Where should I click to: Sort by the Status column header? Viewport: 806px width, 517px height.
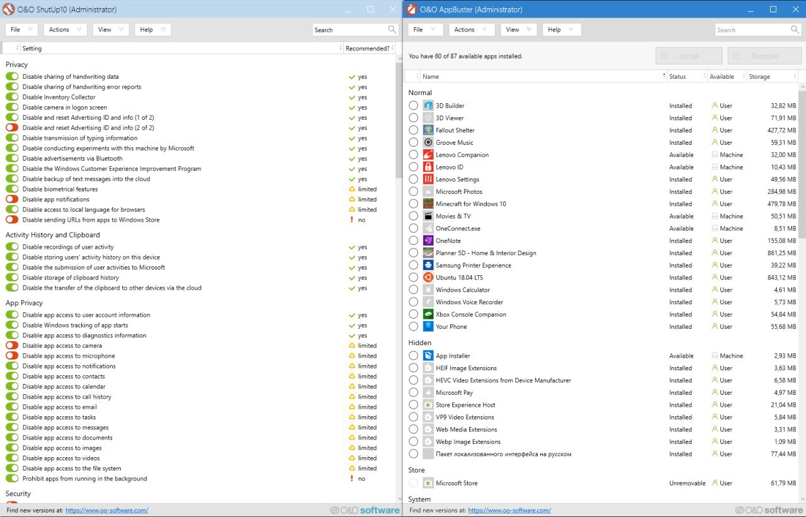tap(687, 76)
